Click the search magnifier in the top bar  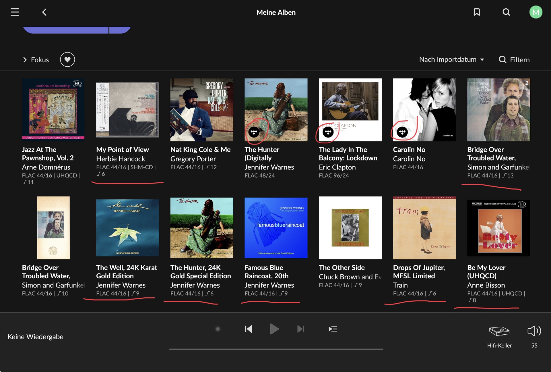(x=506, y=12)
